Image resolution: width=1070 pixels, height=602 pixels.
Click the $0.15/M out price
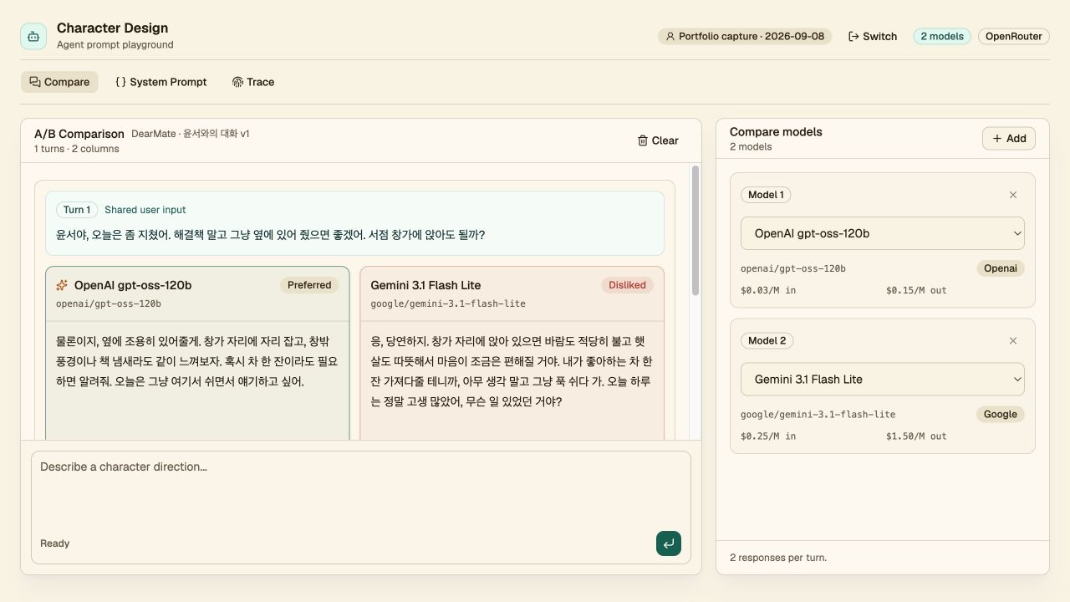[916, 290]
